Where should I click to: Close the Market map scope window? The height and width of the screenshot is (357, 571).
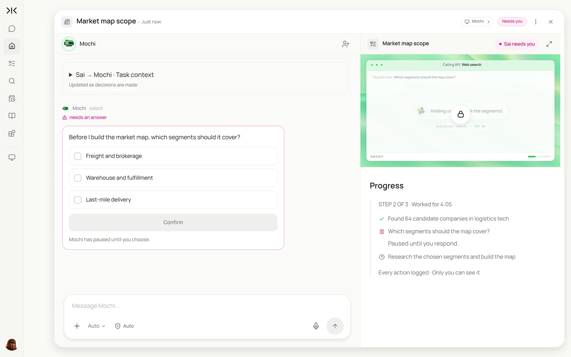[551, 22]
